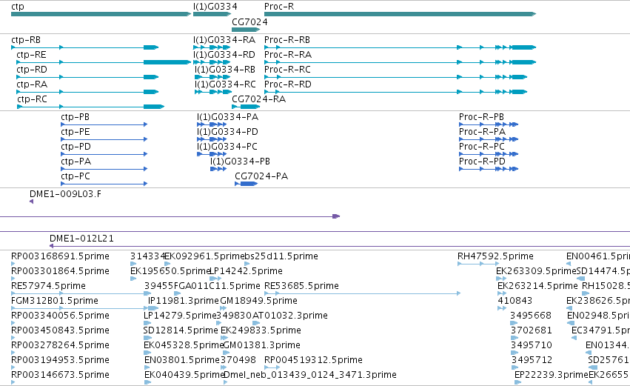The width and height of the screenshot is (630, 386).
Task: Select the ctp gene bar
Action: pyautogui.click(x=101, y=14)
